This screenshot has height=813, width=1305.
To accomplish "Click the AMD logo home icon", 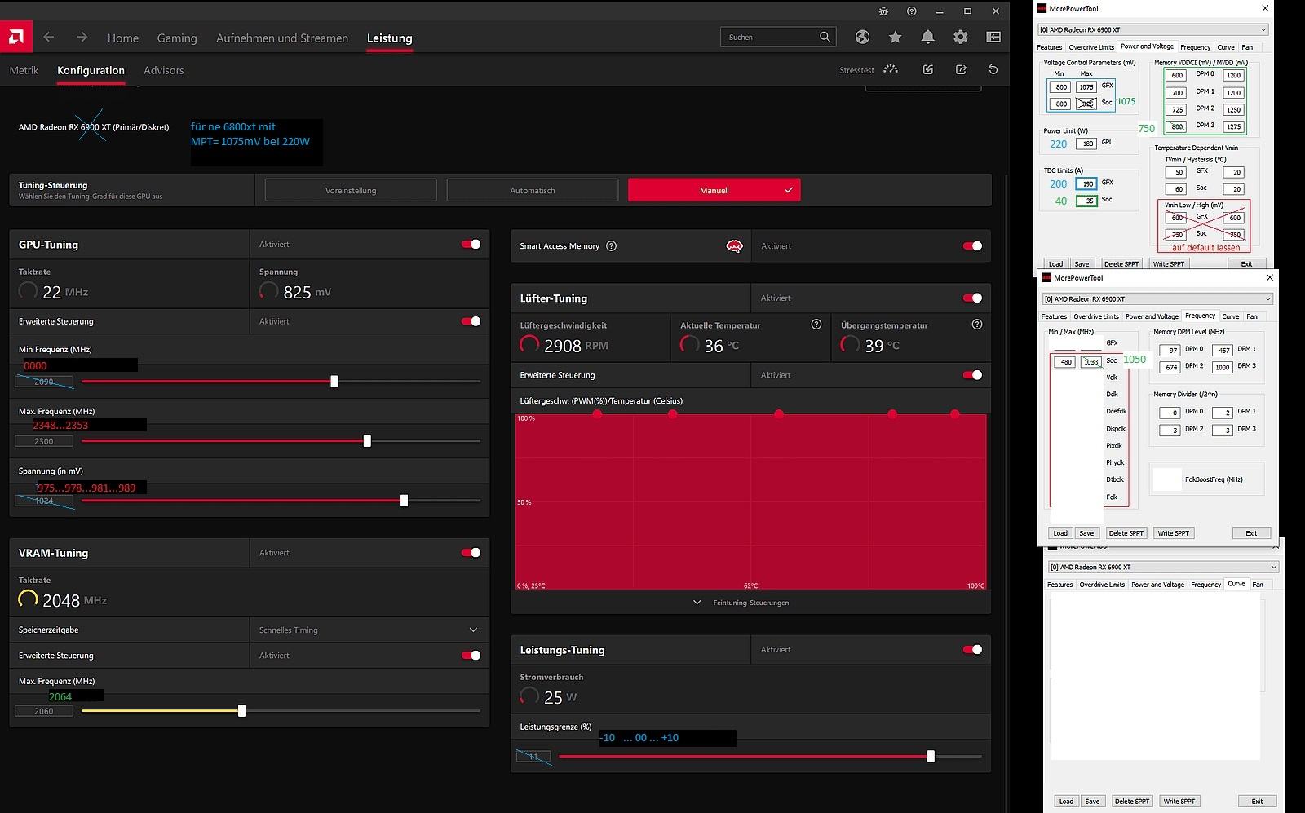I will pyautogui.click(x=15, y=37).
